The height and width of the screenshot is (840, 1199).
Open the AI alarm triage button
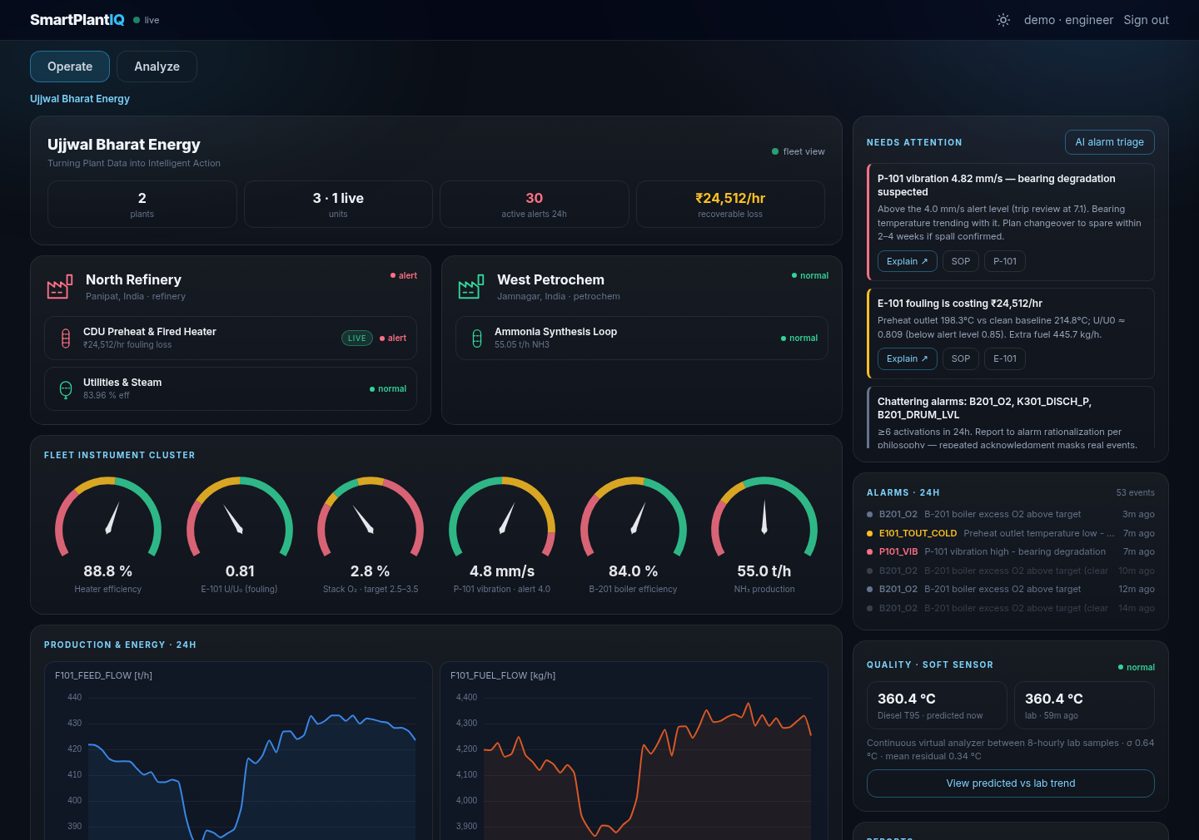click(x=1109, y=142)
